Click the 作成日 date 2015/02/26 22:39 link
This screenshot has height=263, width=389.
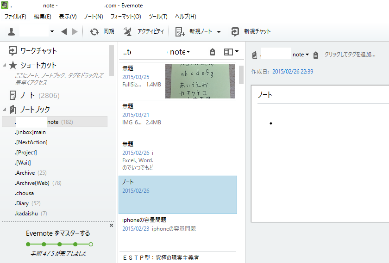pyautogui.click(x=293, y=72)
